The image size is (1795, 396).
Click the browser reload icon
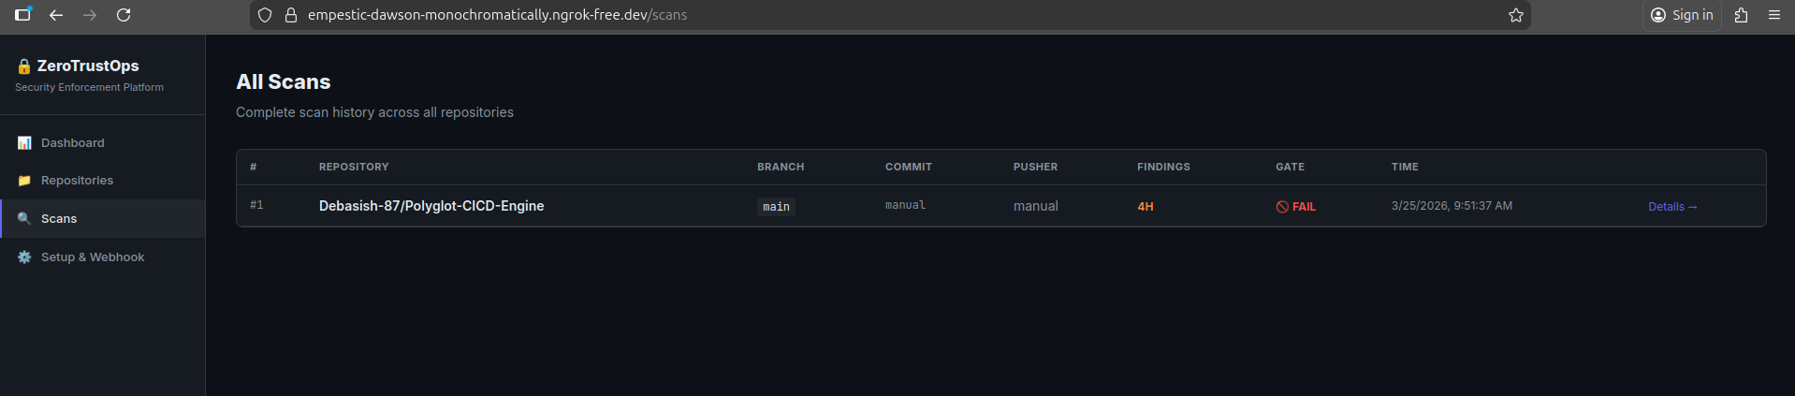[124, 15]
